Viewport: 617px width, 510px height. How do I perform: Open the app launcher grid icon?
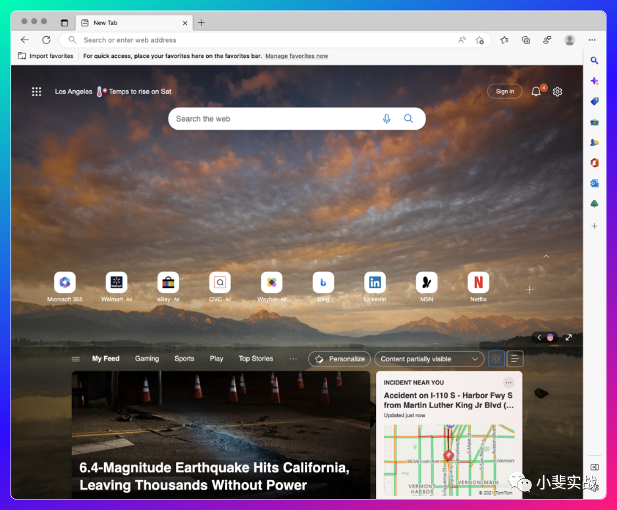tap(36, 91)
